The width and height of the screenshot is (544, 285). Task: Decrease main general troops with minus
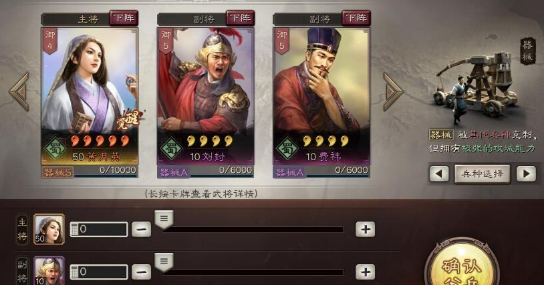tap(142, 229)
